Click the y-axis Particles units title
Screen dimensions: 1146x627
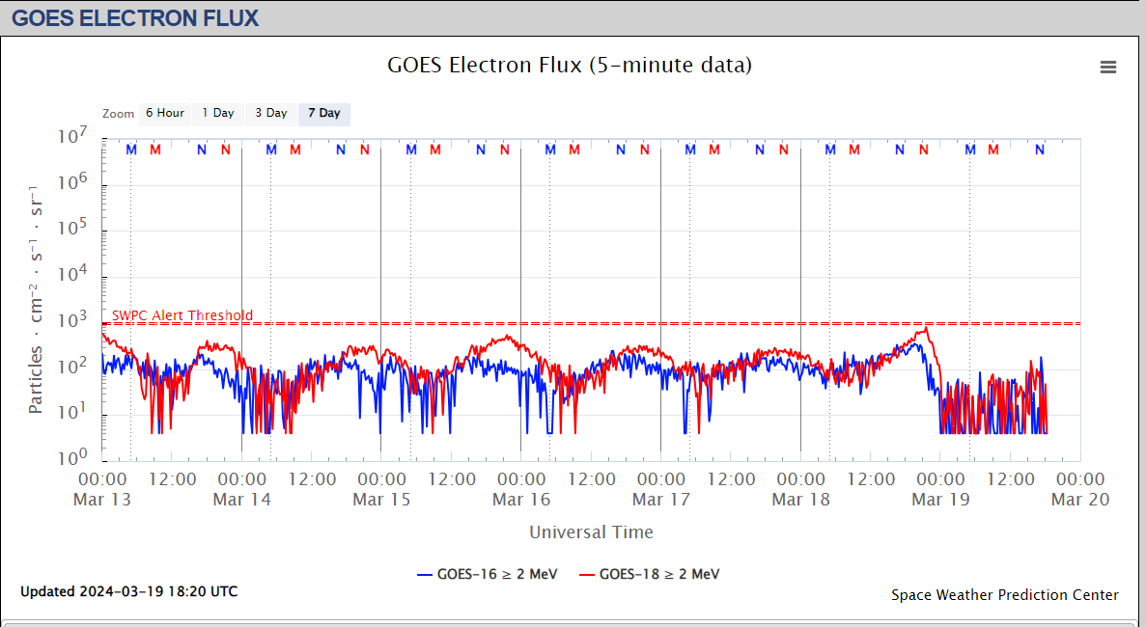click(35, 299)
